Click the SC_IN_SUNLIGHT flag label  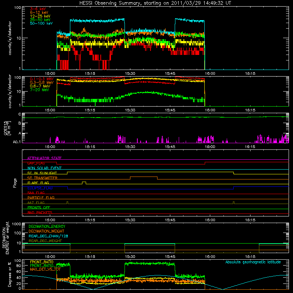click(x=42, y=173)
